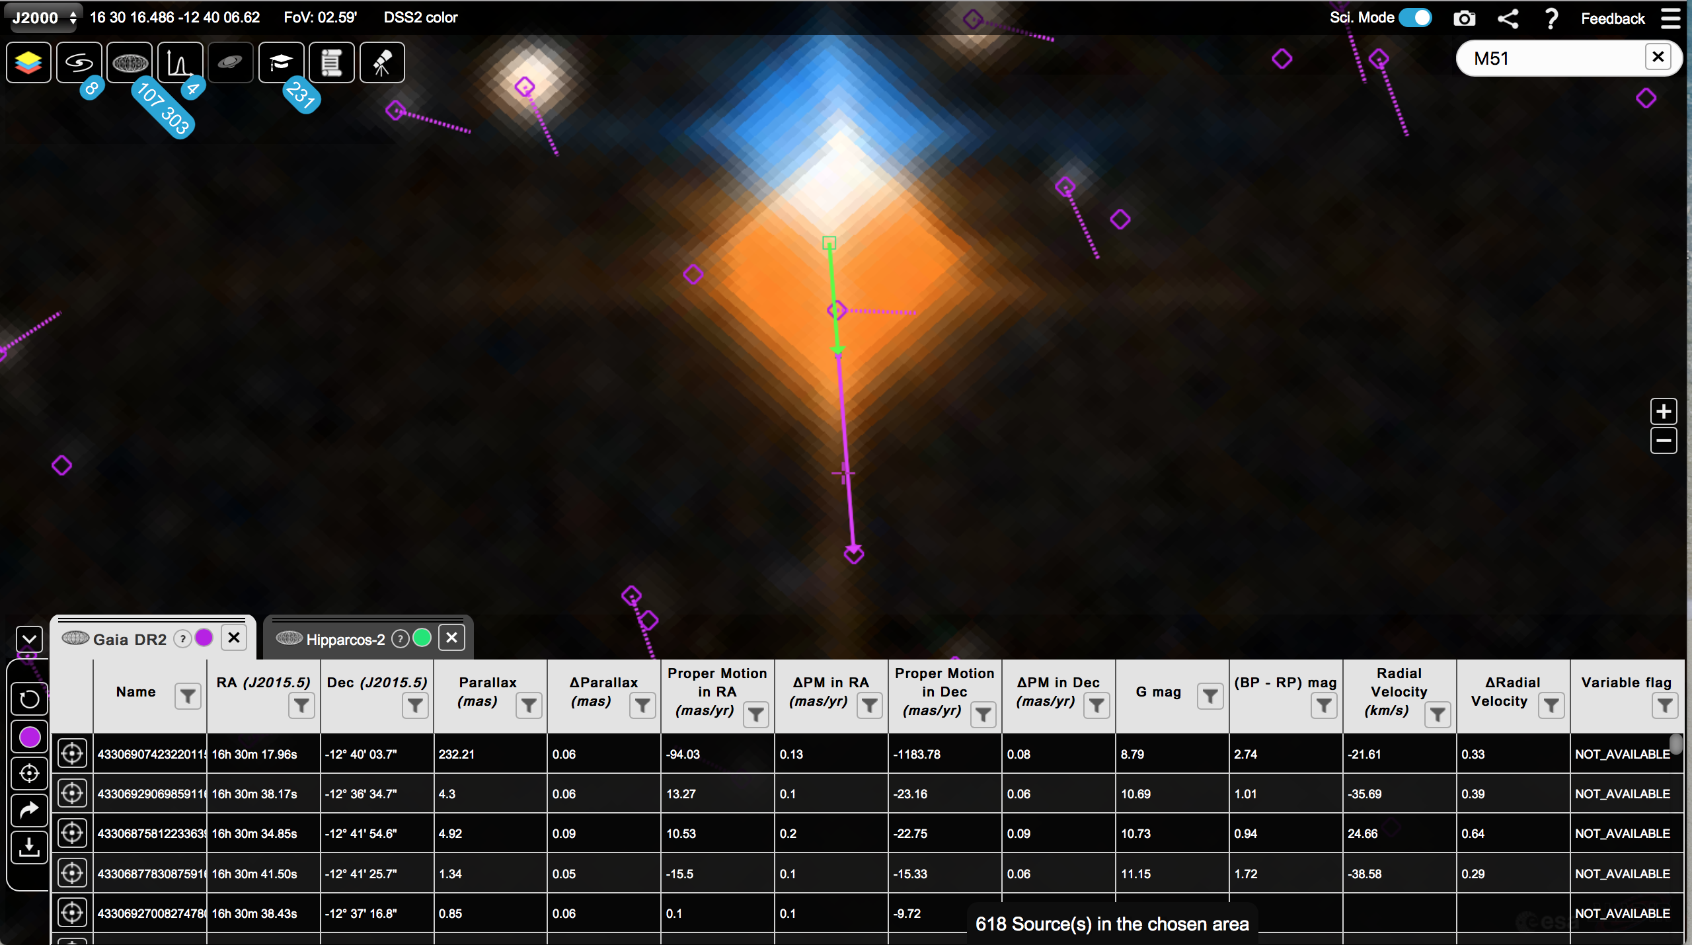1692x945 pixels.
Task: Open the spectra graph icon panel
Action: [180, 63]
